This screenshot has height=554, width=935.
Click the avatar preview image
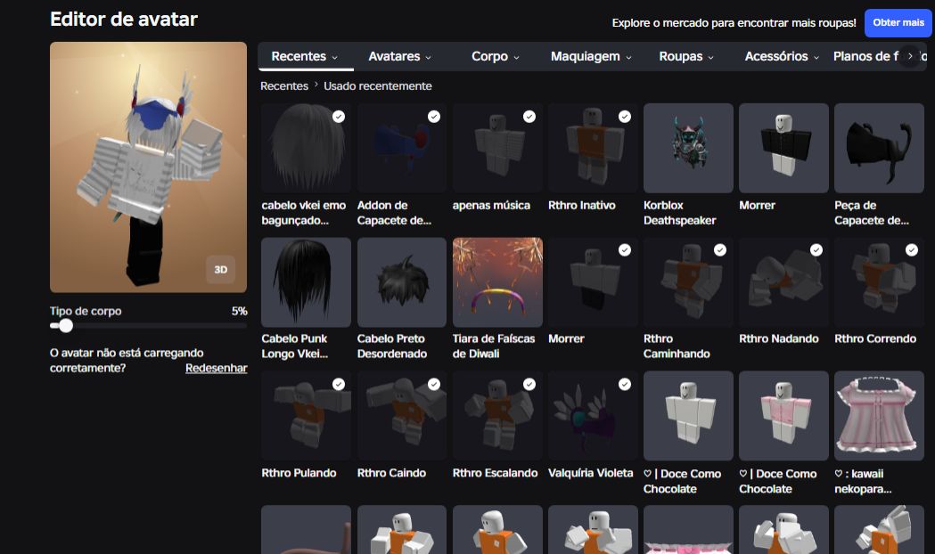pos(149,167)
